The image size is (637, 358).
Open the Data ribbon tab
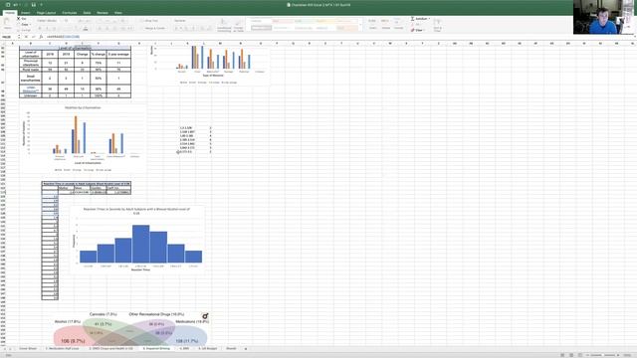(87, 13)
